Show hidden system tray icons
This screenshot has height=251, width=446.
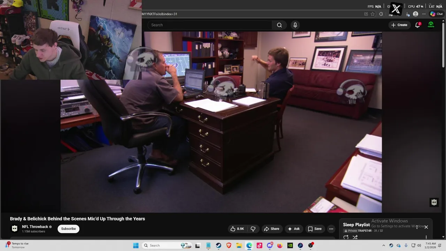coord(384,245)
